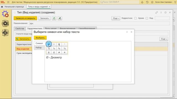The width and height of the screenshot is (177, 99).
Task: Focus the Наименование input field
Action: click(x=99, y=23)
